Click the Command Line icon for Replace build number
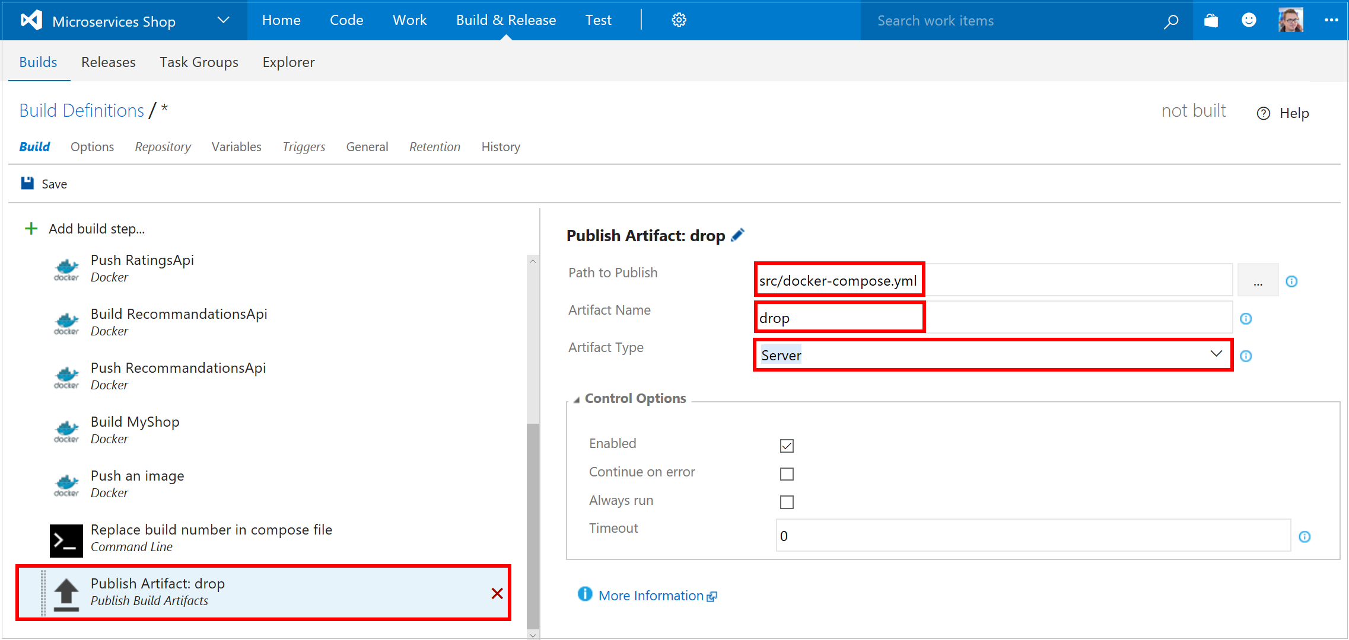This screenshot has height=640, width=1349. pyautogui.click(x=66, y=540)
